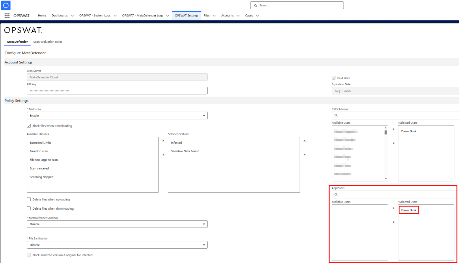Enable Delete files when uploading
The image size is (459, 263).
point(29,199)
